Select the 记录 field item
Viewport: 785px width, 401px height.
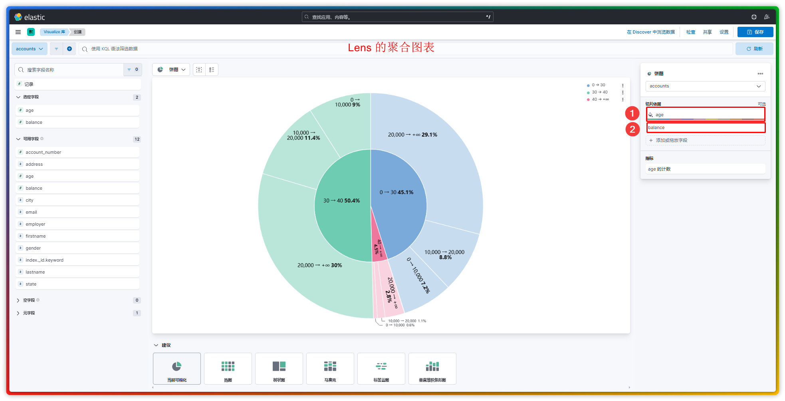point(78,84)
